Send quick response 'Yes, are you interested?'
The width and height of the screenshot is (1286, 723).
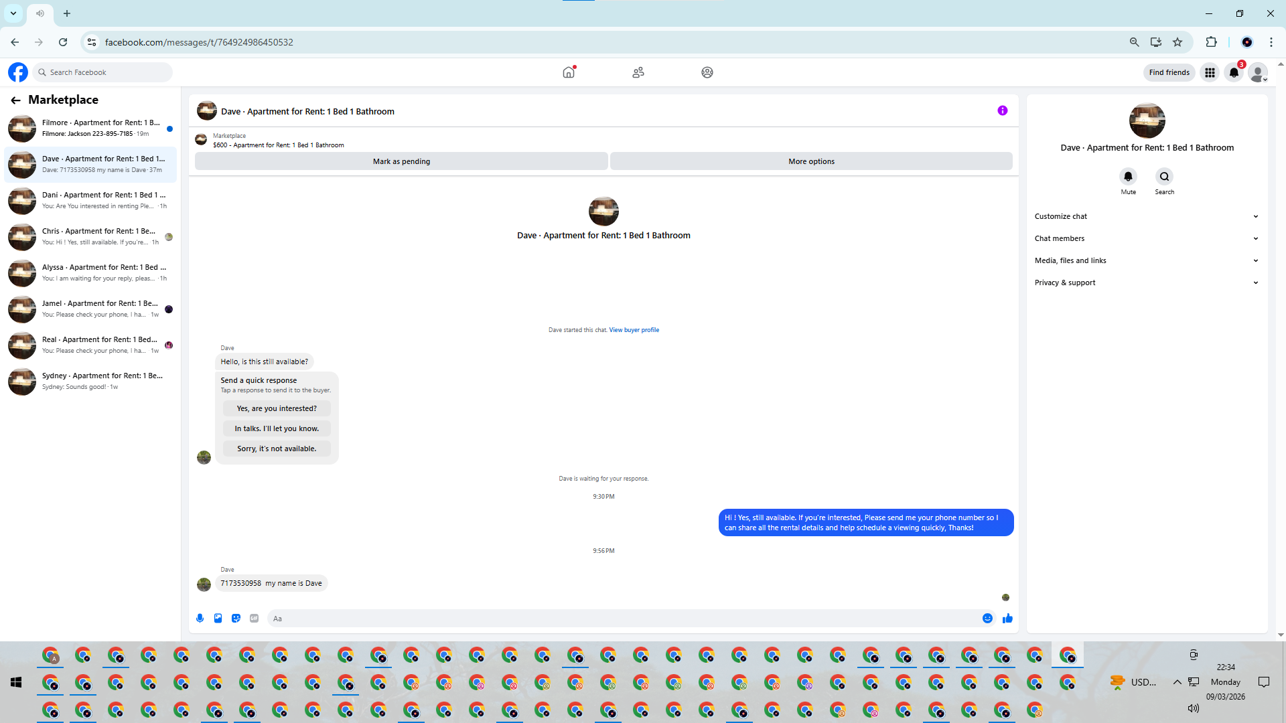pos(277,408)
